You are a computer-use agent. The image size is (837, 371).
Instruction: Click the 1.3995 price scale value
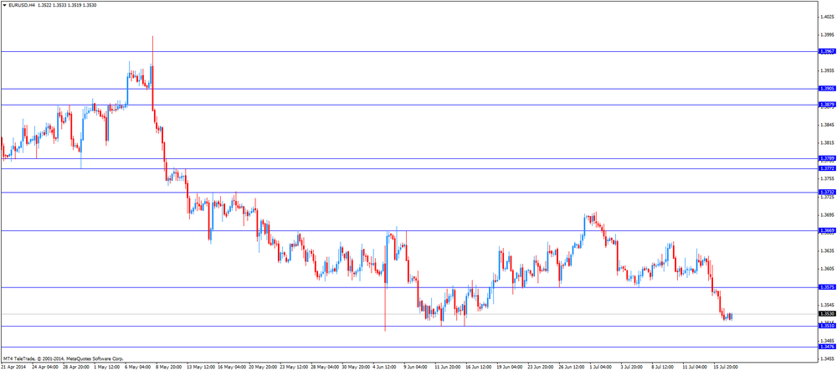click(827, 34)
